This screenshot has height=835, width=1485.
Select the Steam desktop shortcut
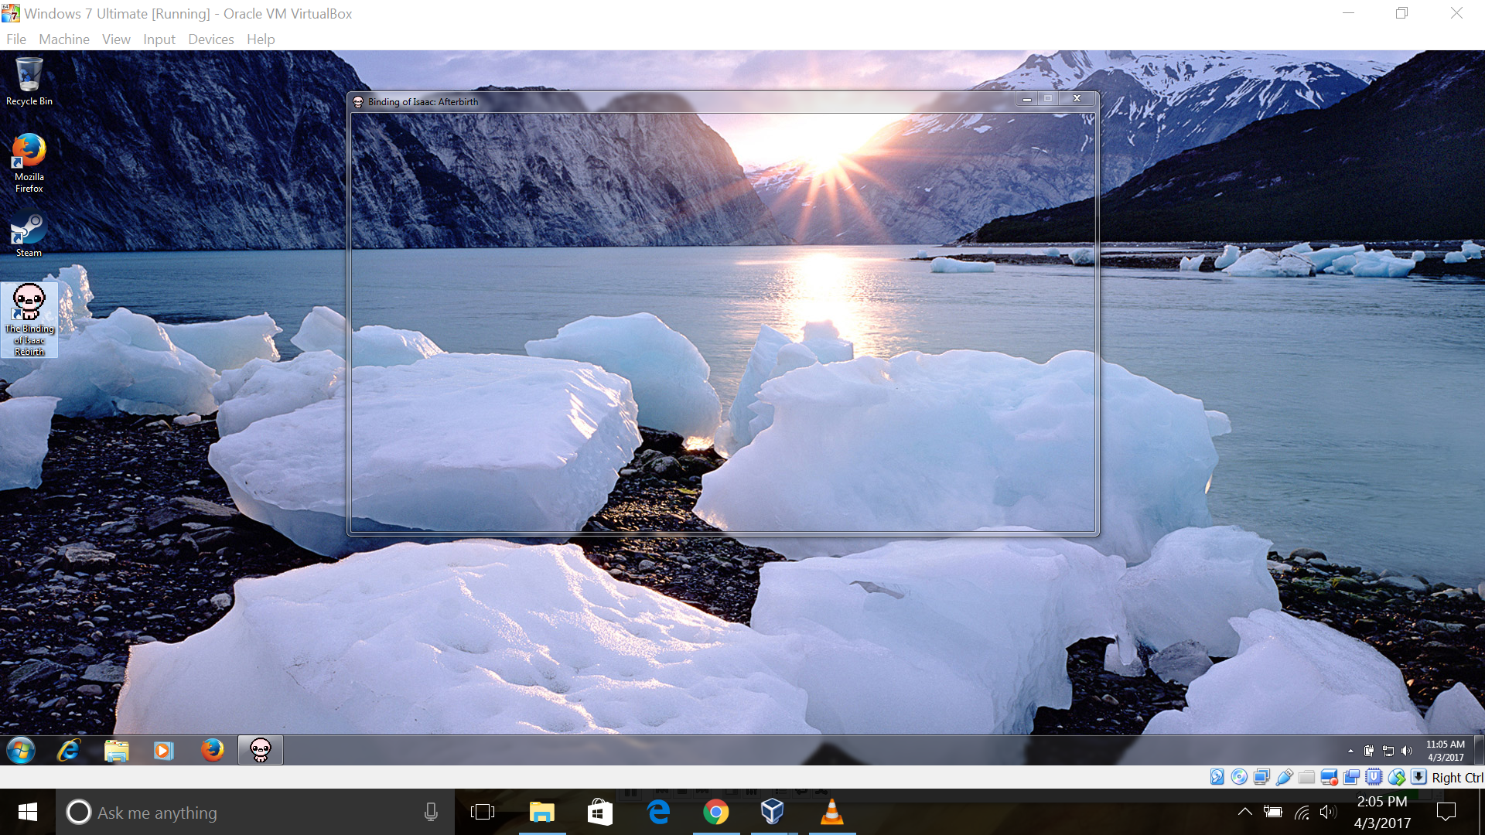(x=29, y=234)
